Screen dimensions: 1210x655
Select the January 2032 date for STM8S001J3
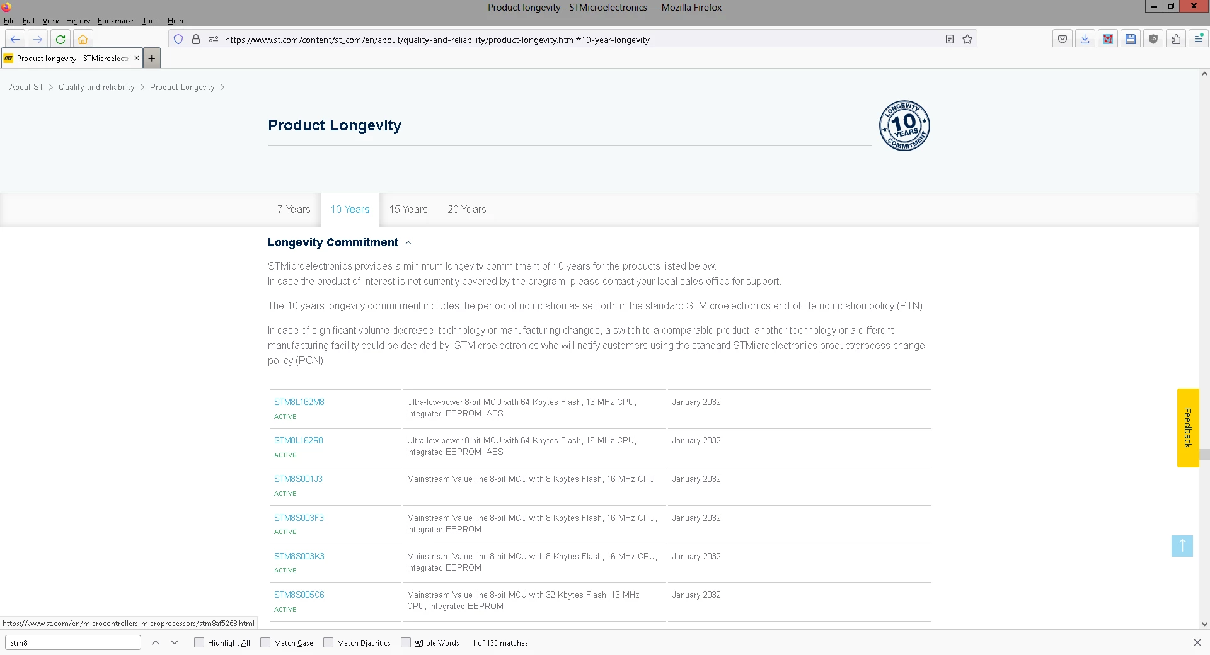coord(696,479)
